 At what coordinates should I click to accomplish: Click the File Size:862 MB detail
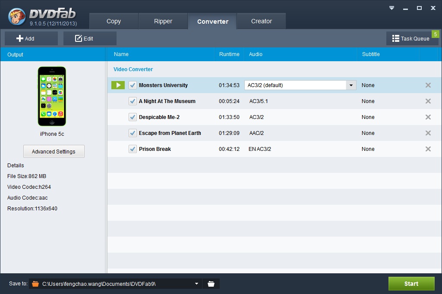pyautogui.click(x=27, y=176)
